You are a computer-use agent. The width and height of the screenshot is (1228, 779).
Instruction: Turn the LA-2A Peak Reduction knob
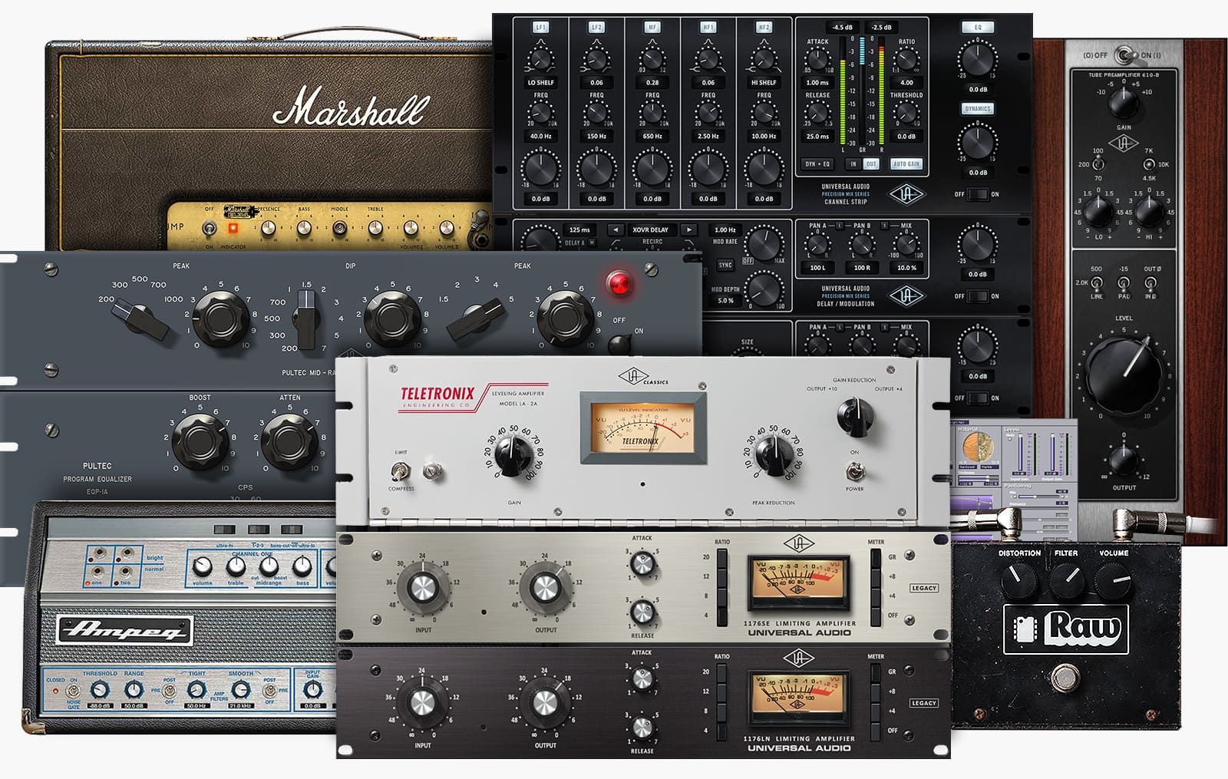[774, 456]
